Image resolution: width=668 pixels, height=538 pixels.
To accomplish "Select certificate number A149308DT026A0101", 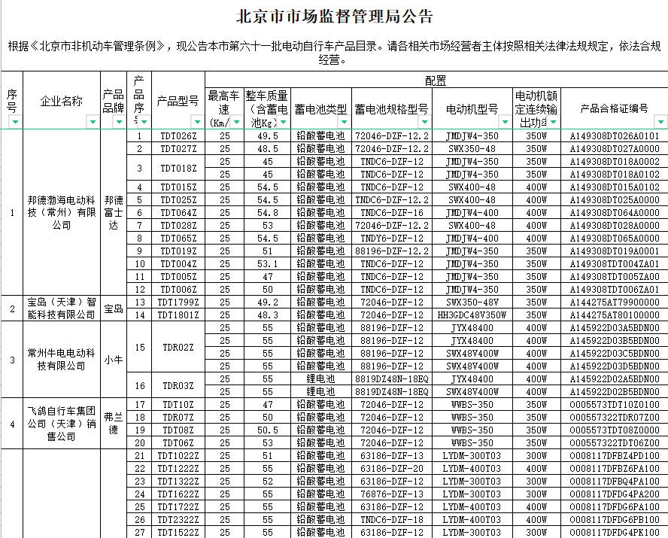I will tap(615, 136).
